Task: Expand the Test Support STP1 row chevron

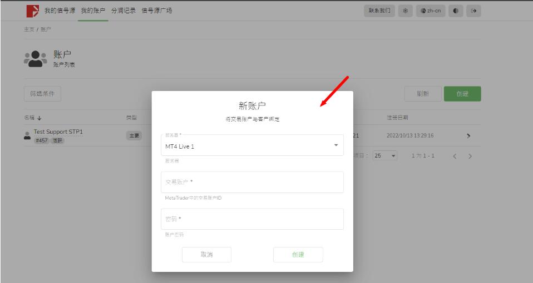Action: coord(468,135)
